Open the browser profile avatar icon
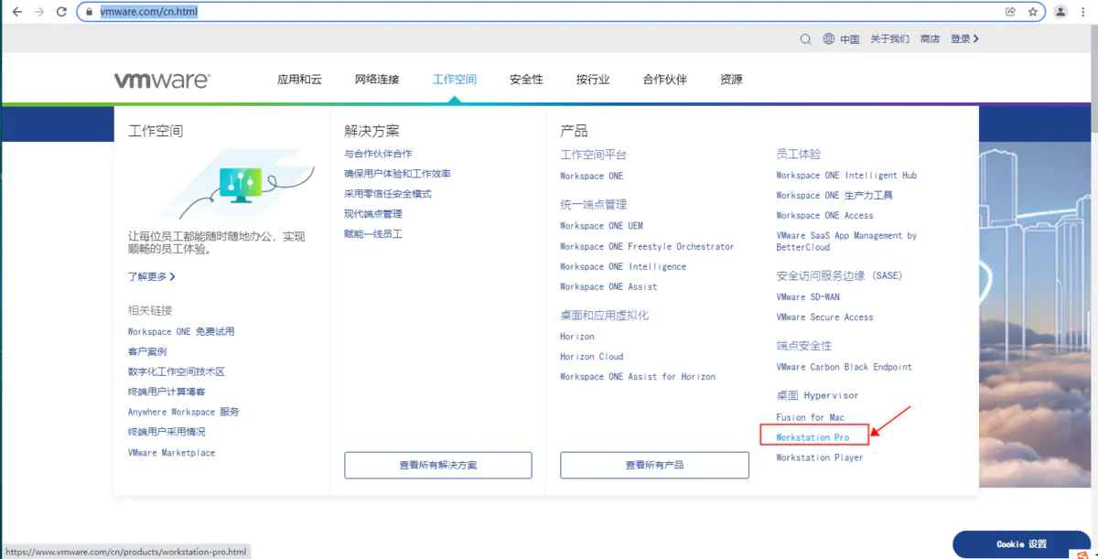The width and height of the screenshot is (1098, 559). 1060,12
